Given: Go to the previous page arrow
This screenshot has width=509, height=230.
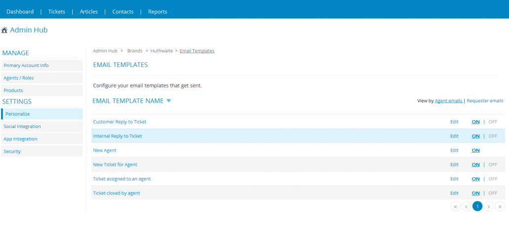Looking at the screenshot, I should [467, 206].
